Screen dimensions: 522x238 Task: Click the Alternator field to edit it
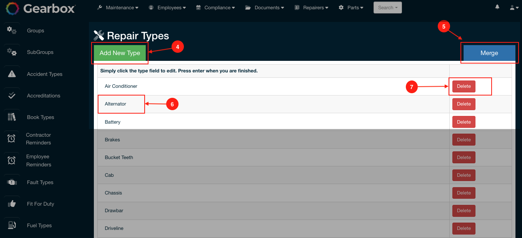pyautogui.click(x=121, y=104)
